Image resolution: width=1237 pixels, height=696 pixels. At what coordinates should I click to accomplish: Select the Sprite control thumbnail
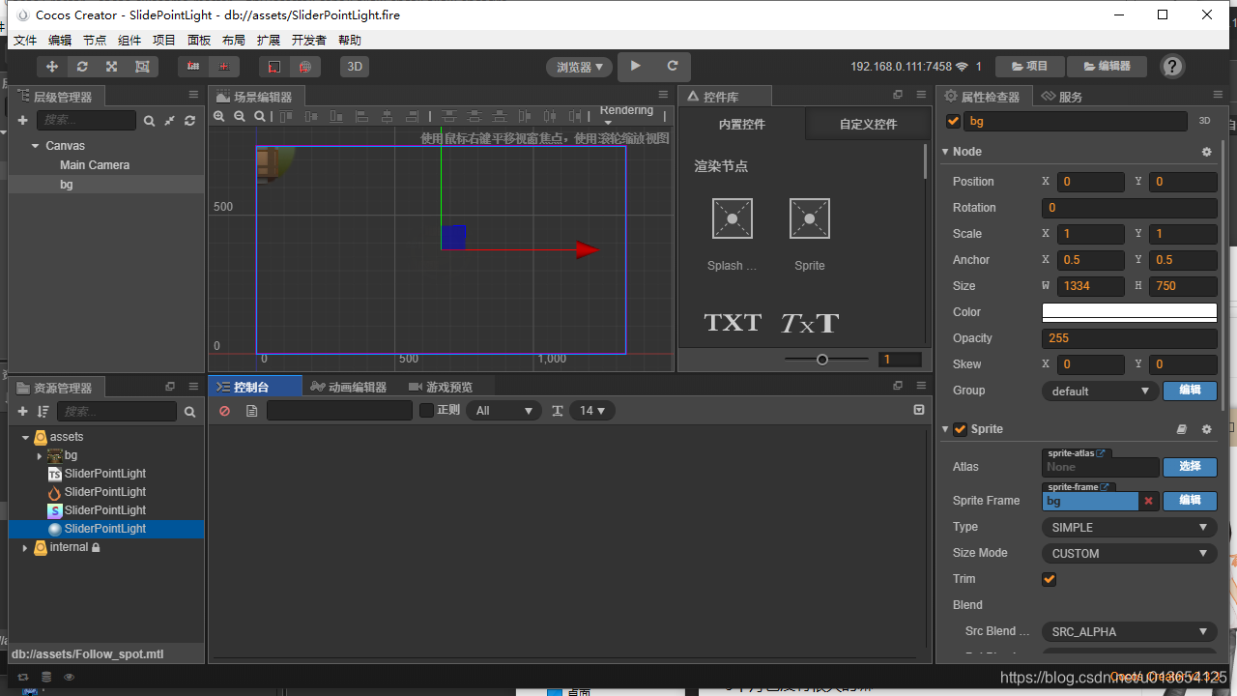tap(810, 218)
